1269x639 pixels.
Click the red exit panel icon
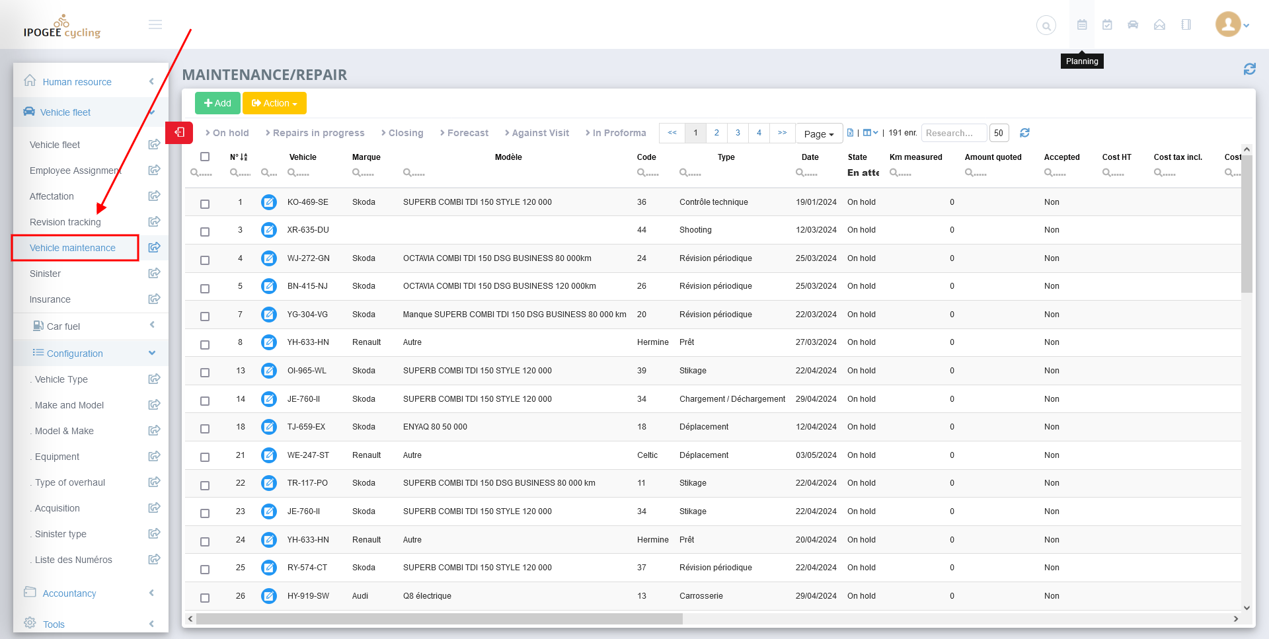click(x=179, y=132)
